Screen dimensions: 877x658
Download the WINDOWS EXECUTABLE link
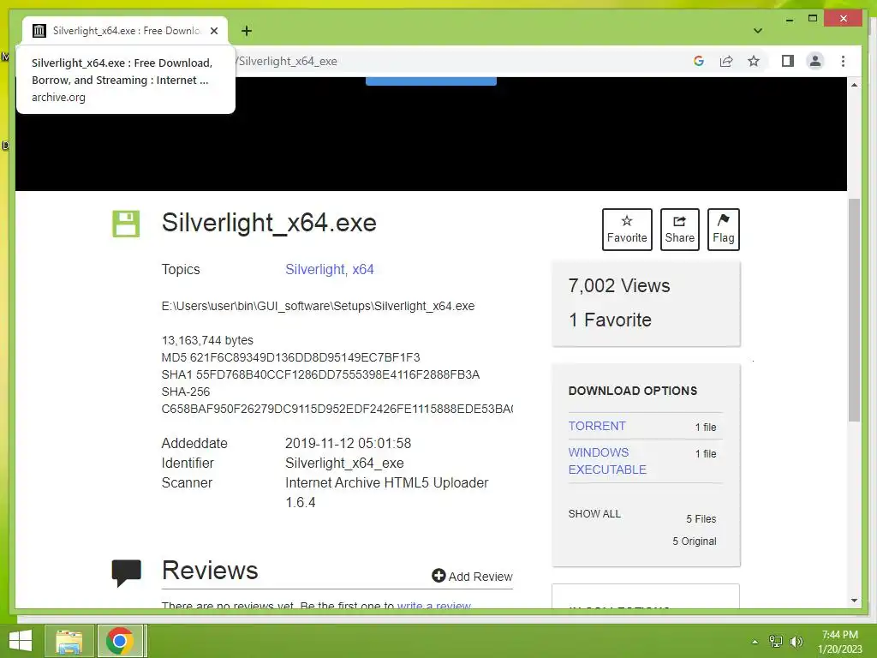coord(607,461)
